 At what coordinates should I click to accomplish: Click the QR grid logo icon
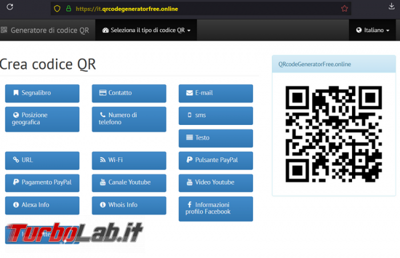click(x=4, y=30)
